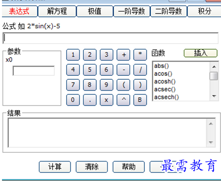
Task: Tap keypad digit 1
Action: pyautogui.click(x=73, y=55)
